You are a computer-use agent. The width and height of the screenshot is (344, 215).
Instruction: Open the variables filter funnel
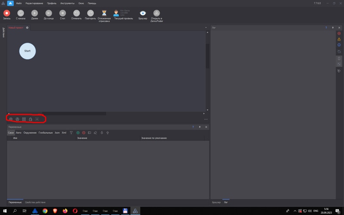point(71,133)
